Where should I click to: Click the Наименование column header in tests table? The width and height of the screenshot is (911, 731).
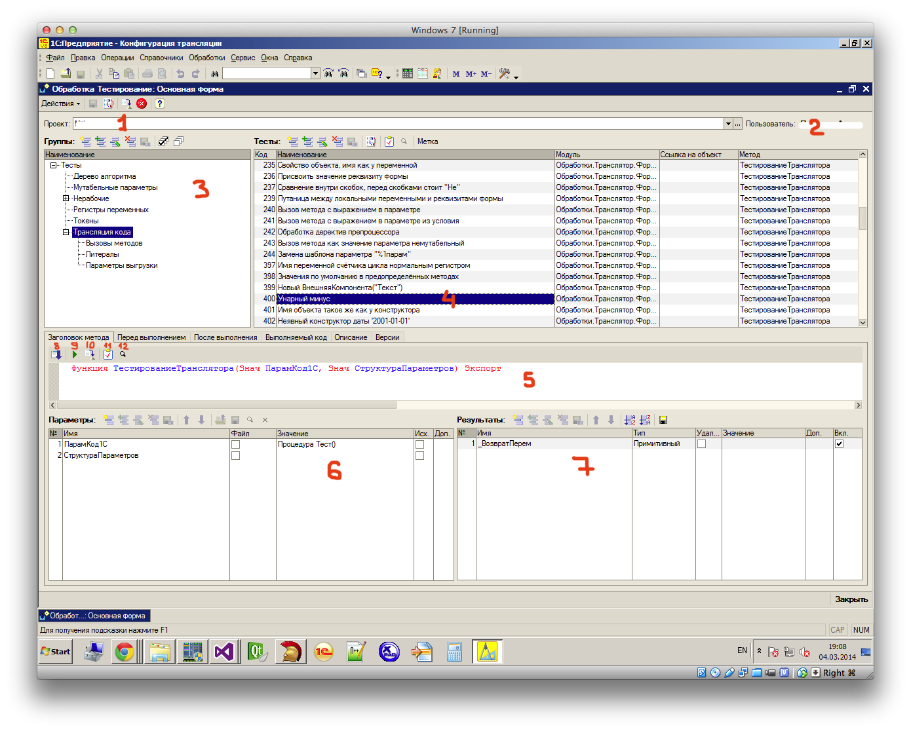[x=415, y=155]
